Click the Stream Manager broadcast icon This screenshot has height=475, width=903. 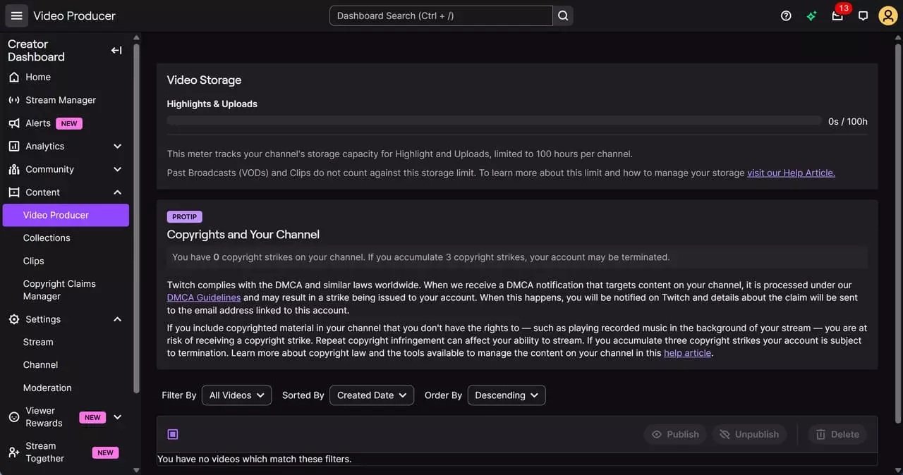tap(14, 100)
